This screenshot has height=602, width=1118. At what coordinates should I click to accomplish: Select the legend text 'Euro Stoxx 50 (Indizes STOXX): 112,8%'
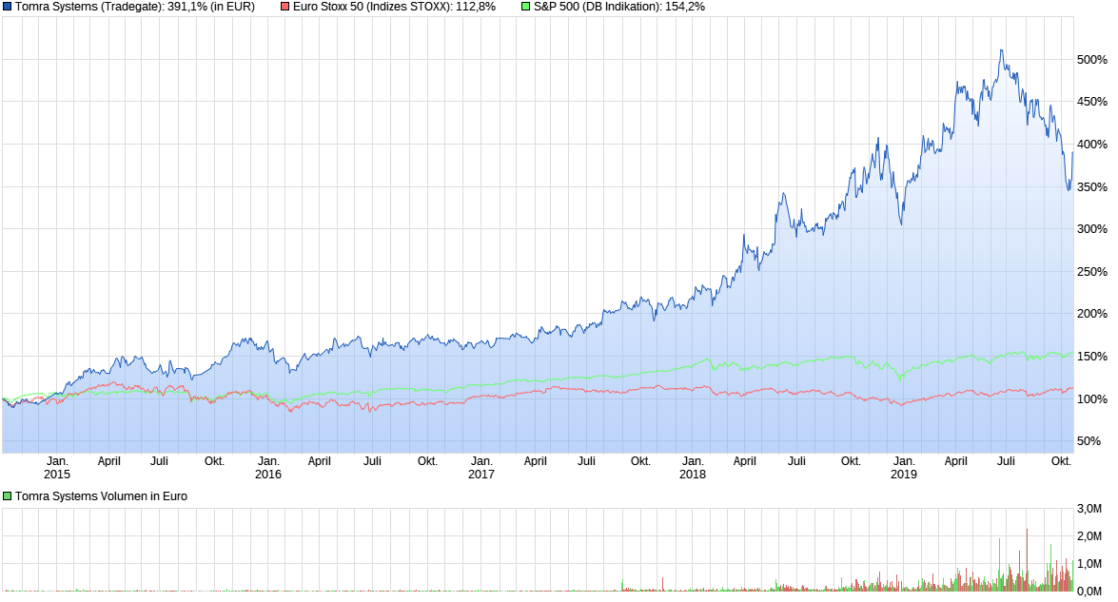(394, 7)
